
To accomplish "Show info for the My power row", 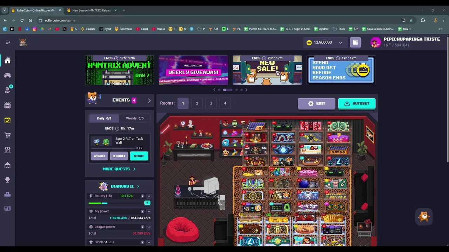I will pos(142,211).
